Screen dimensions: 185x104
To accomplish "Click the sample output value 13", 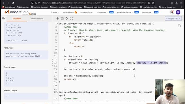I will (x=7, y=96).
